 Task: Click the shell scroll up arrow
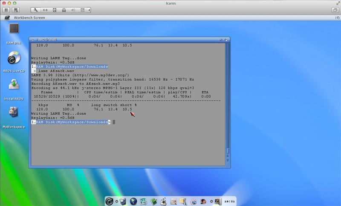pyautogui.click(x=228, y=156)
